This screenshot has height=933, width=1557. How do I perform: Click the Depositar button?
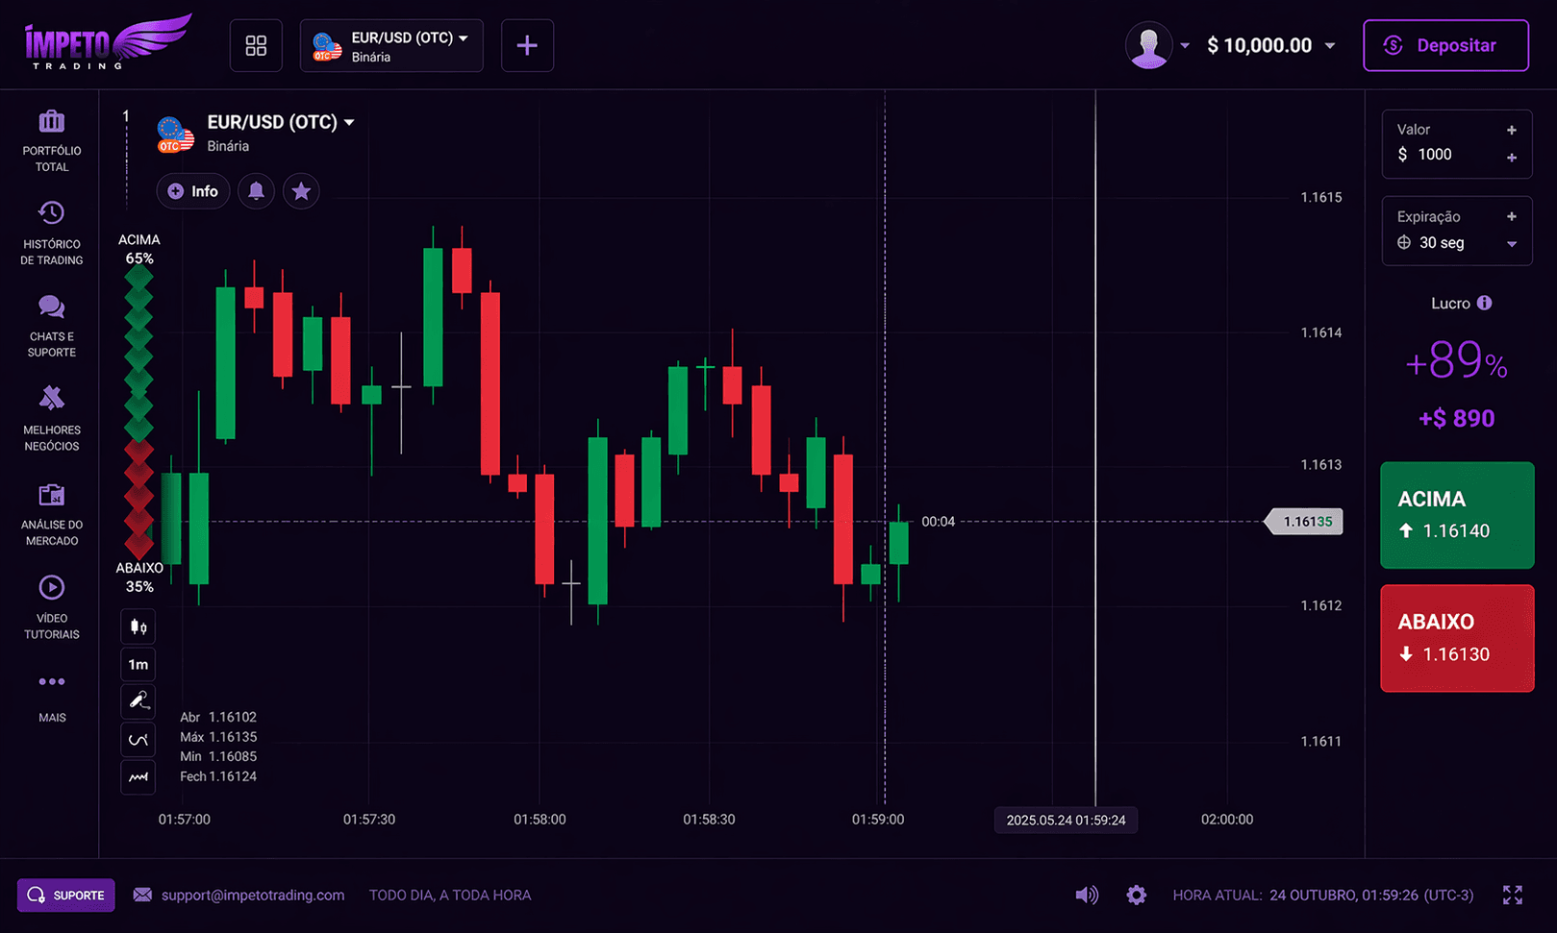[1445, 45]
